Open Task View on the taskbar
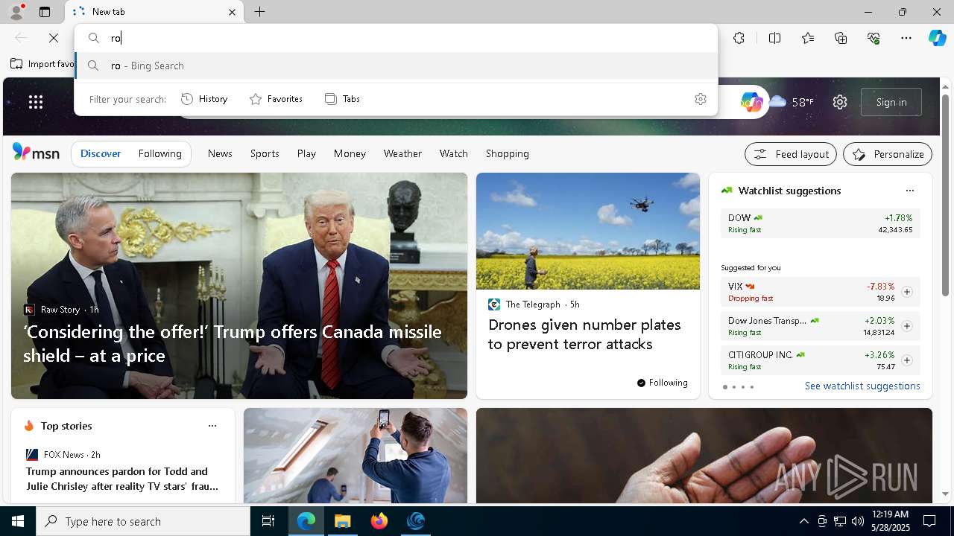This screenshot has height=536, width=954. click(268, 521)
